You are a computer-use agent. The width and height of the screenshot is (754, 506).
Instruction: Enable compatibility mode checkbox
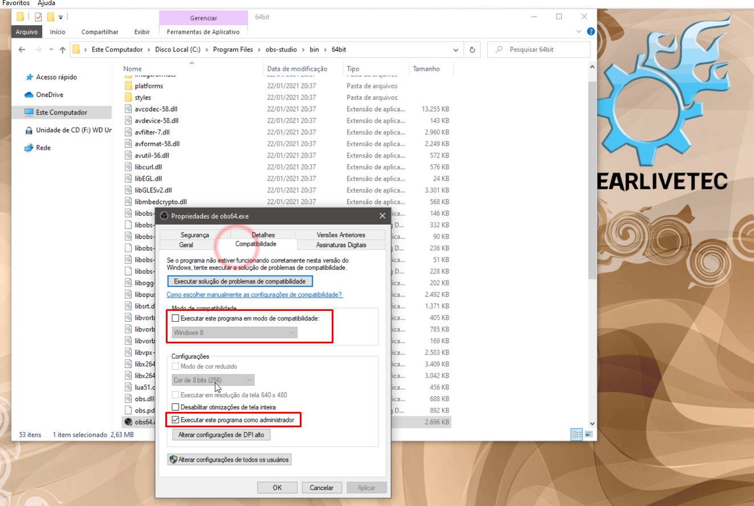[x=176, y=318]
